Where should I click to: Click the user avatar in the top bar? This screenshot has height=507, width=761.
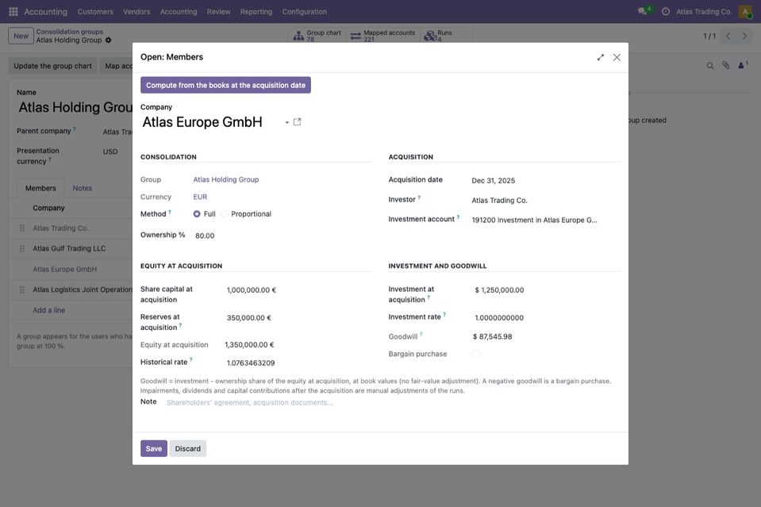(745, 11)
